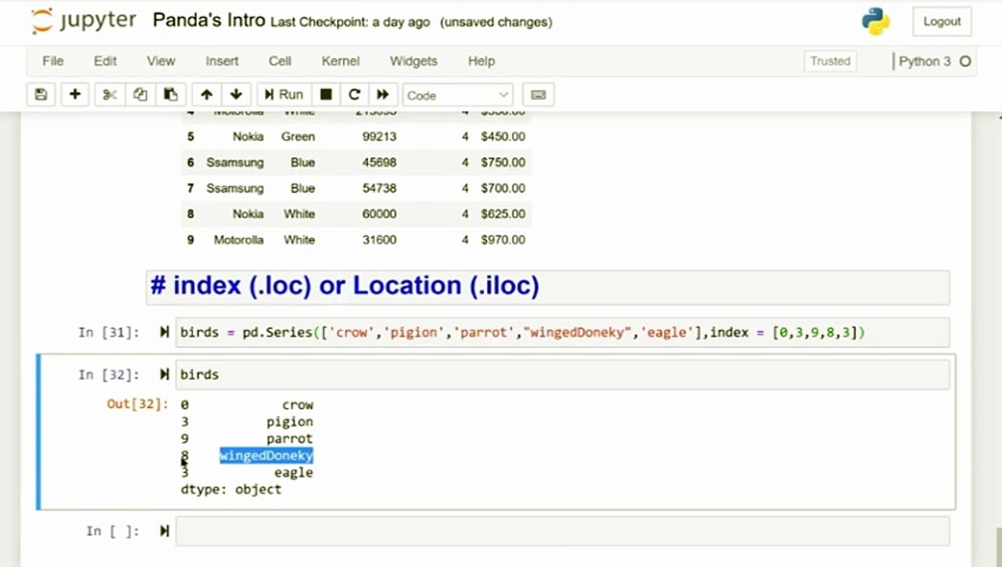Open the Help menu

pos(481,61)
